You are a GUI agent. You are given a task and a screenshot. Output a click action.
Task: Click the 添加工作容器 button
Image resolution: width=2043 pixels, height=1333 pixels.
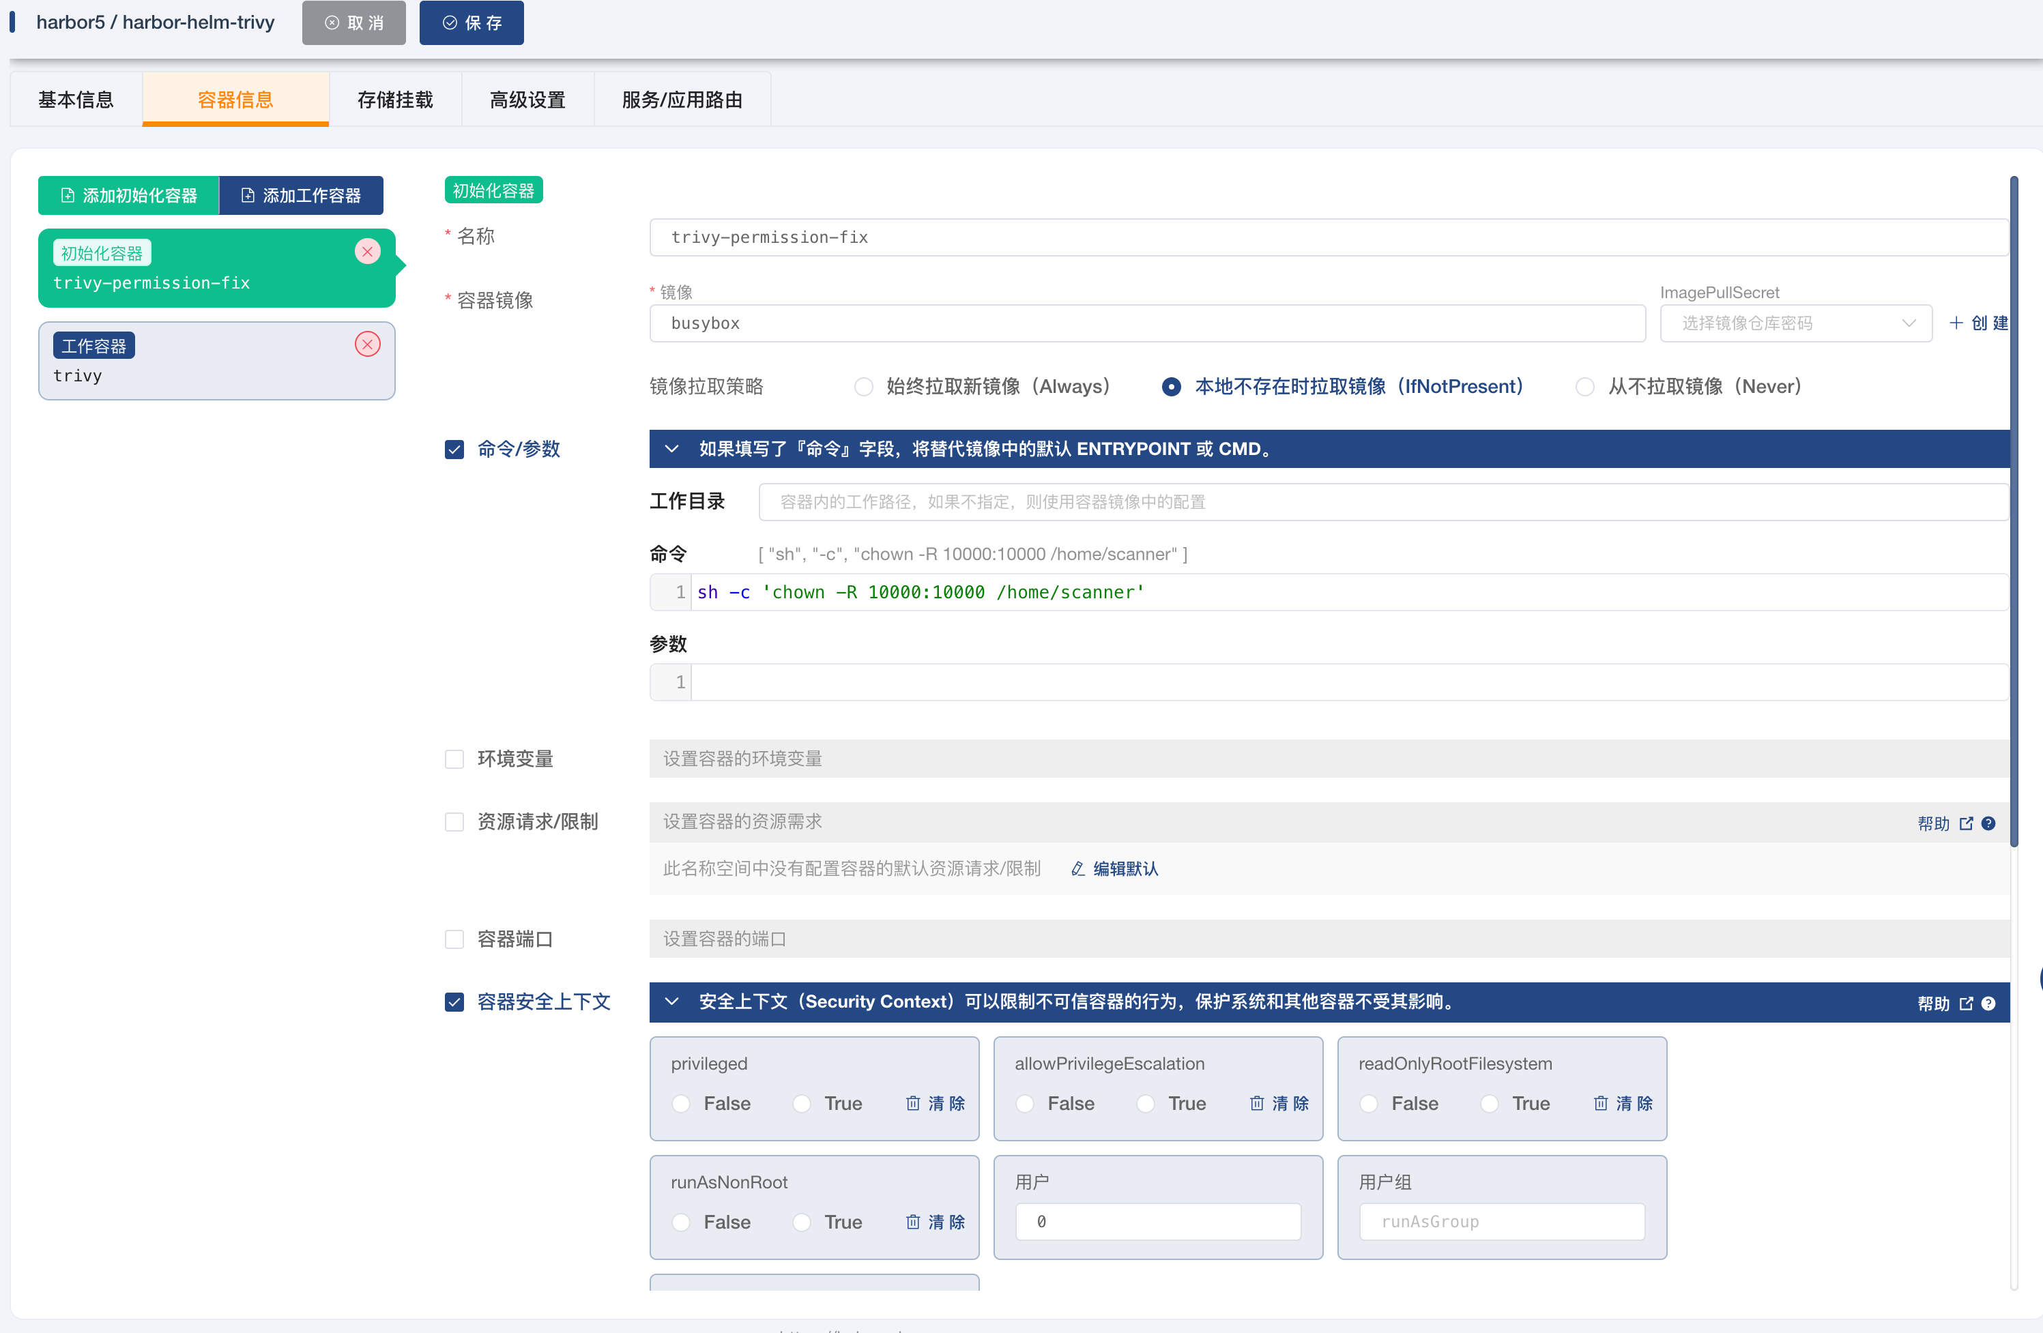(302, 196)
